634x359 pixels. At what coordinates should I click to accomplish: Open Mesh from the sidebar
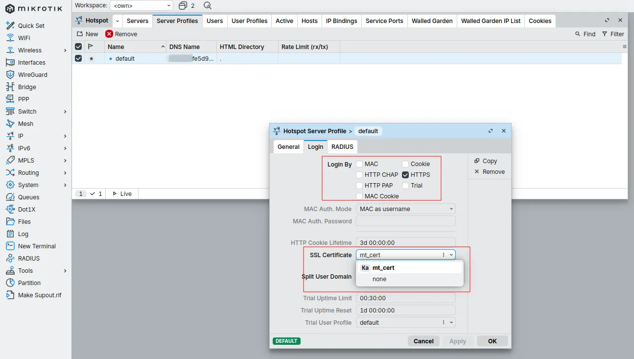[x=25, y=123]
